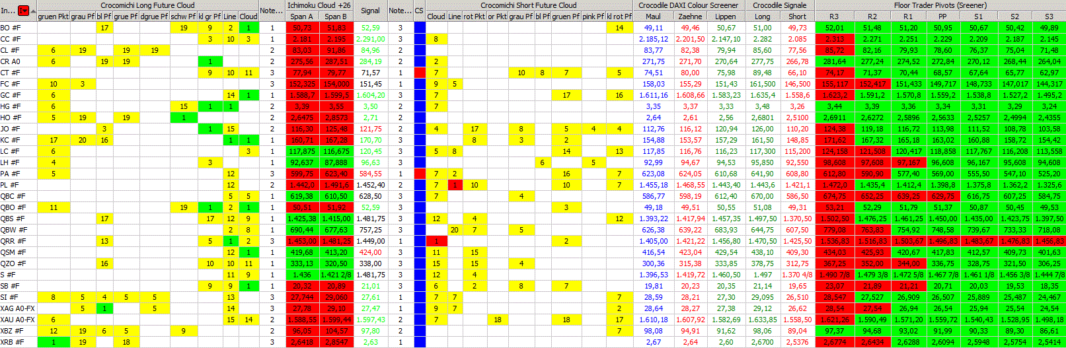The width and height of the screenshot is (1066, 348).
Task: Click the Span B column header
Action: pos(336,17)
